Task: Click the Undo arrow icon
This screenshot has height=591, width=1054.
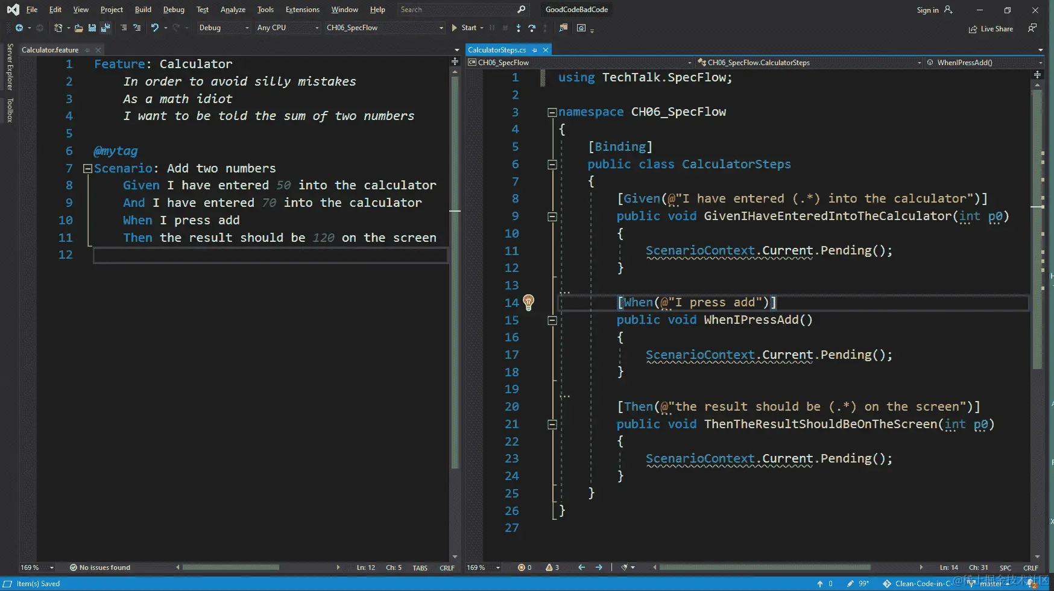Action: pyautogui.click(x=154, y=28)
